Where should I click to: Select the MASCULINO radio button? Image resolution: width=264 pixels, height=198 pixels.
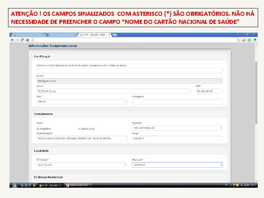tap(79, 129)
